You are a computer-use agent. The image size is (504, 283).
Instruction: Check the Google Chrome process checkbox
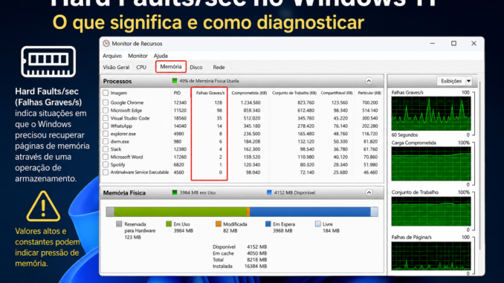pos(106,103)
